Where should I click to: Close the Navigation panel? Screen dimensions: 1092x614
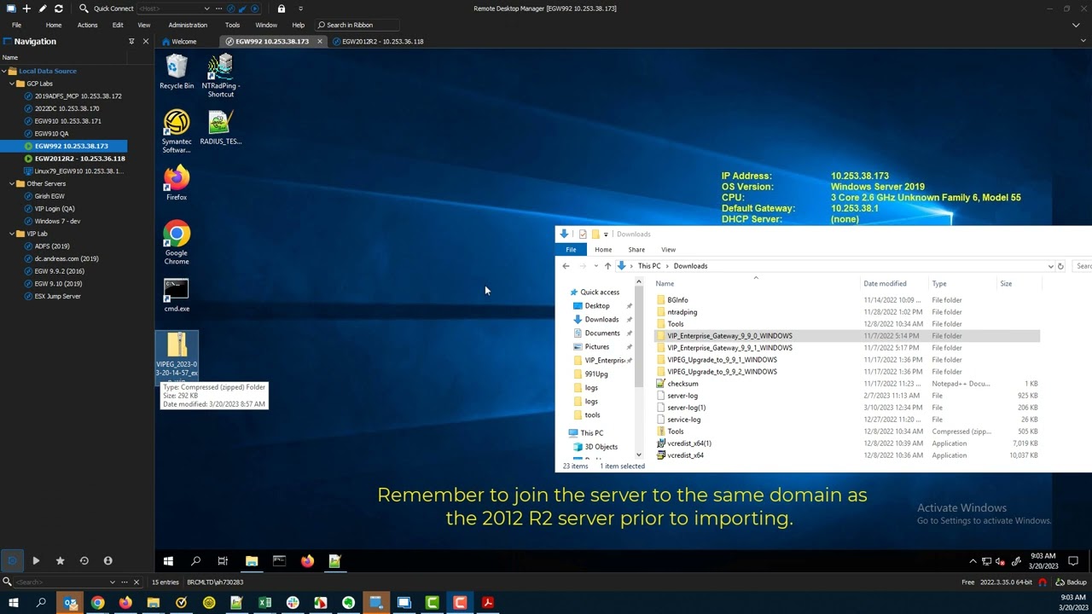[x=145, y=41]
